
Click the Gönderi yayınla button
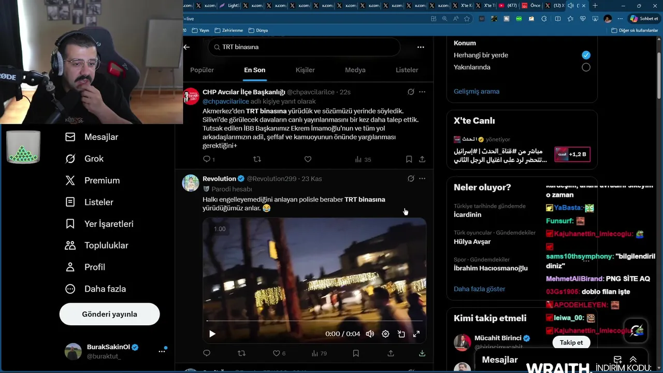click(x=109, y=314)
